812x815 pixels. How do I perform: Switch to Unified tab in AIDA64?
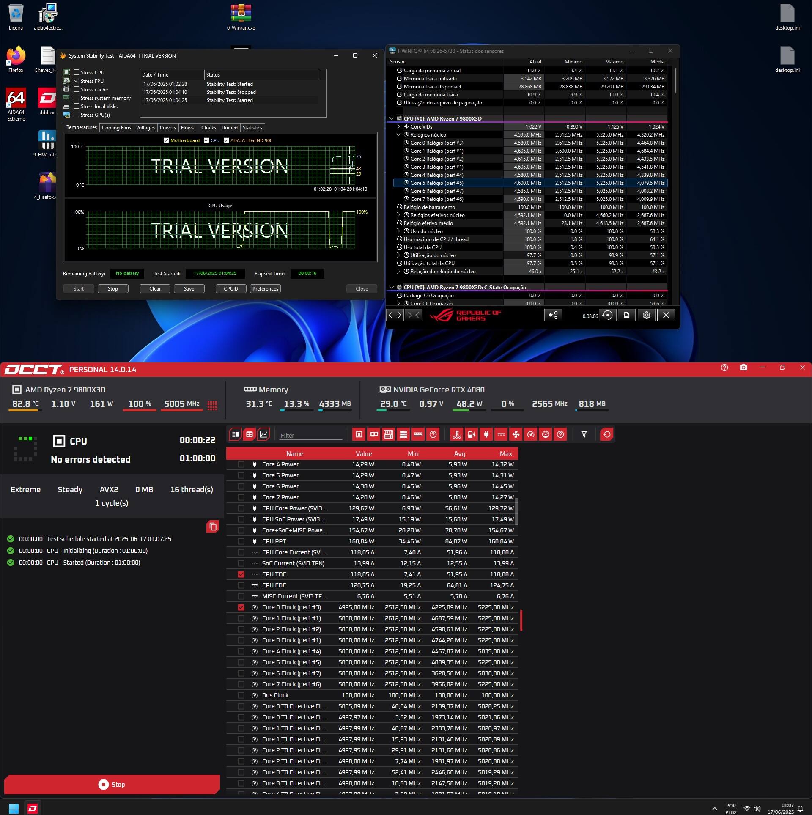(229, 128)
